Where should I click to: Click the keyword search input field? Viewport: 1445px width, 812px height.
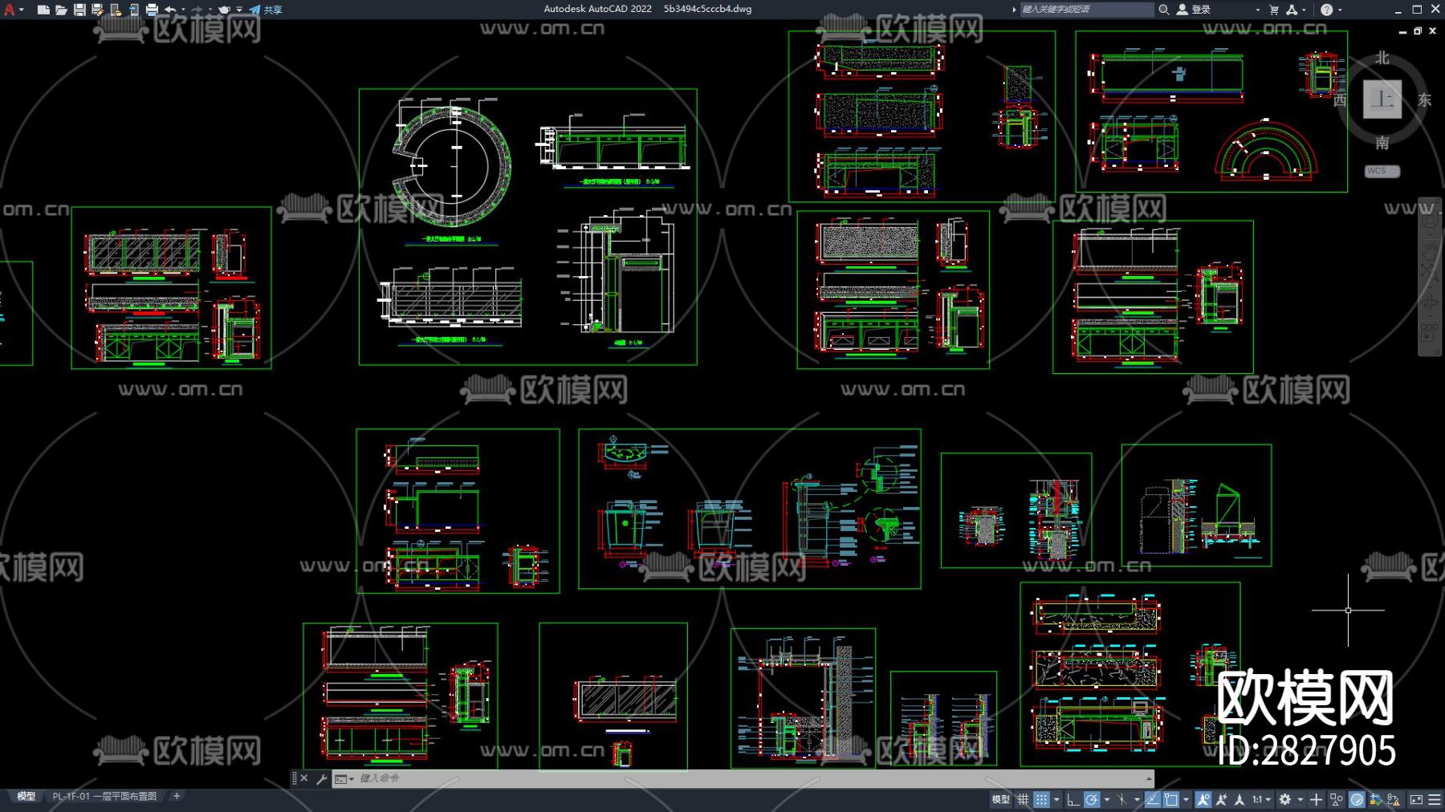click(x=1085, y=10)
